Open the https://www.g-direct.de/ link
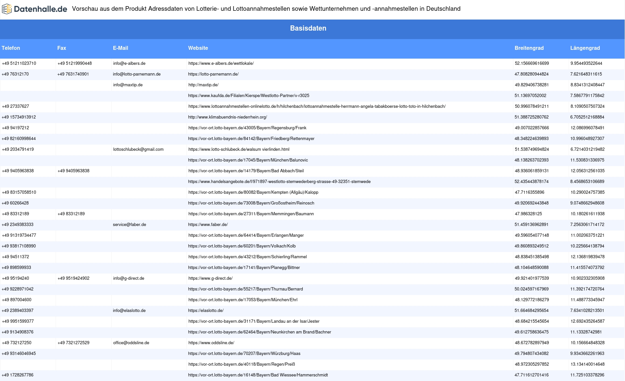This screenshot has height=381, width=625. 210,278
